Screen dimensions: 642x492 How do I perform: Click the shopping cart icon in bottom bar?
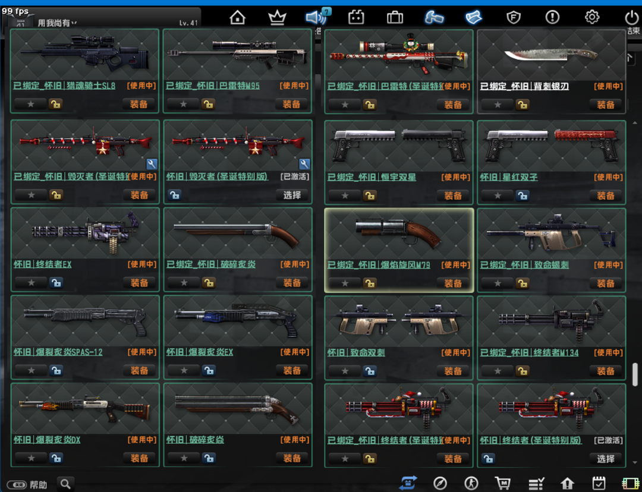click(x=503, y=483)
